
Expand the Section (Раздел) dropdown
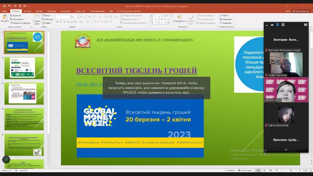(47, 23)
